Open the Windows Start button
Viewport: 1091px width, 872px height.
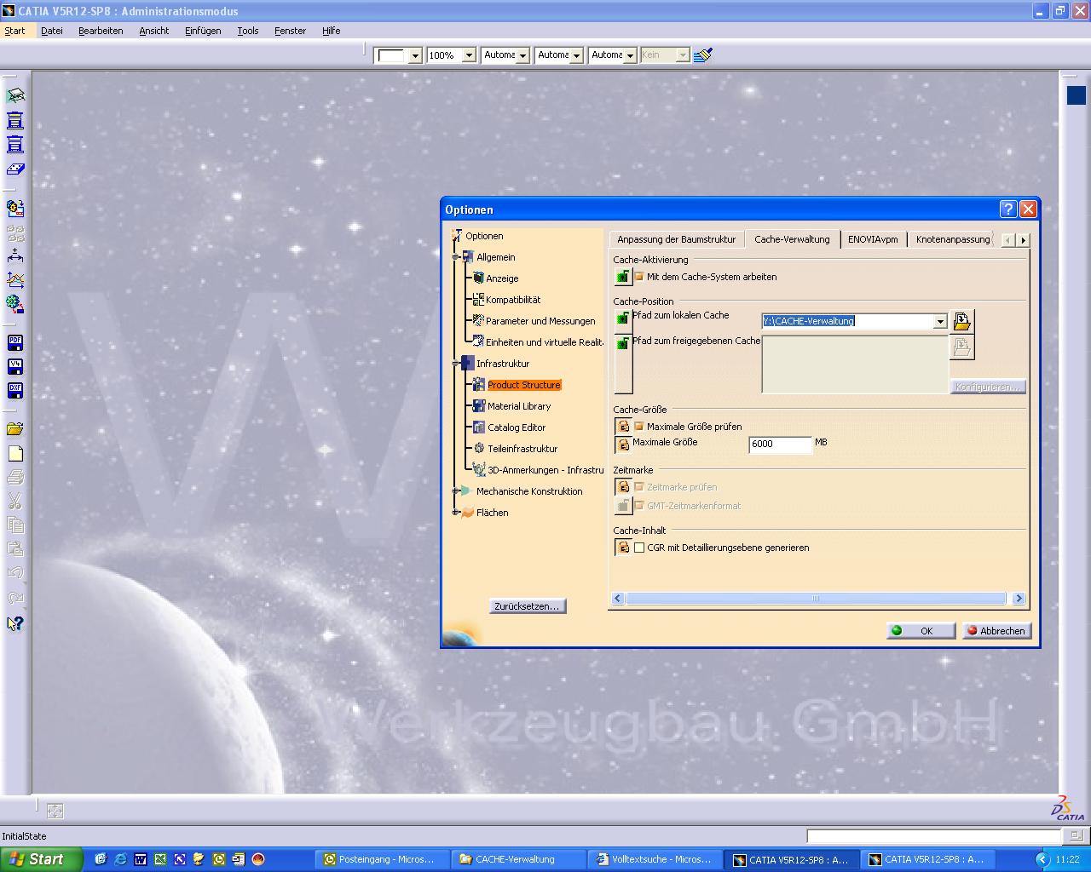tap(41, 859)
